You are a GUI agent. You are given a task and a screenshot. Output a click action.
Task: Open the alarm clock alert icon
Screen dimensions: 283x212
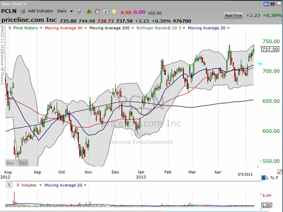(97, 11)
